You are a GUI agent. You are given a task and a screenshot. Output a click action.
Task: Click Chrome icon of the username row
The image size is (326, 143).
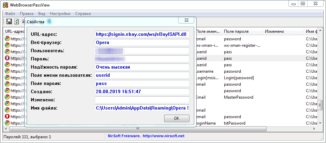tap(7, 71)
